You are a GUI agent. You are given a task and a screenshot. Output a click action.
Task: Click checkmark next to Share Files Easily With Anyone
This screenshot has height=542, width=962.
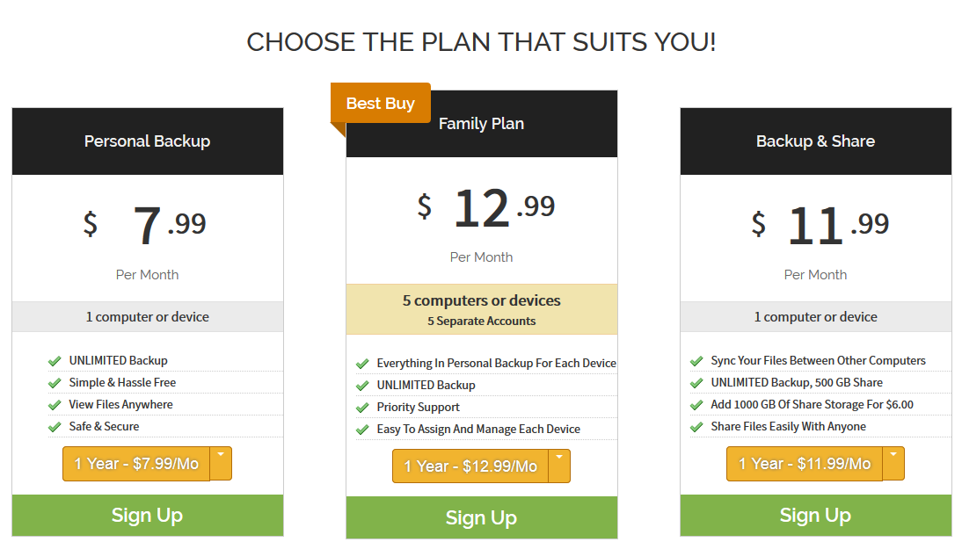tap(696, 427)
